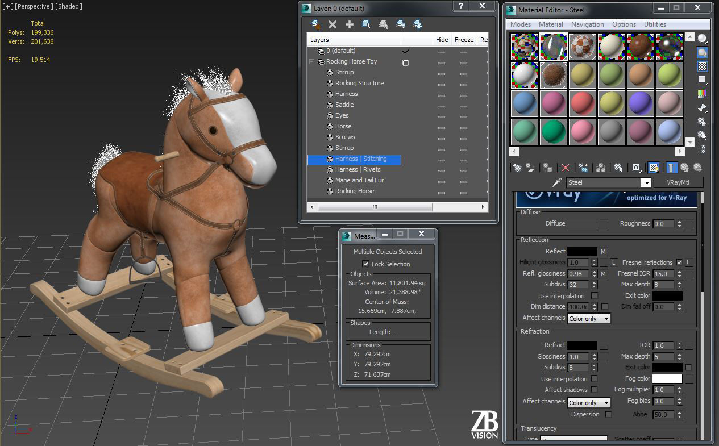
Task: Click VRayMtl material type button
Action: (678, 182)
